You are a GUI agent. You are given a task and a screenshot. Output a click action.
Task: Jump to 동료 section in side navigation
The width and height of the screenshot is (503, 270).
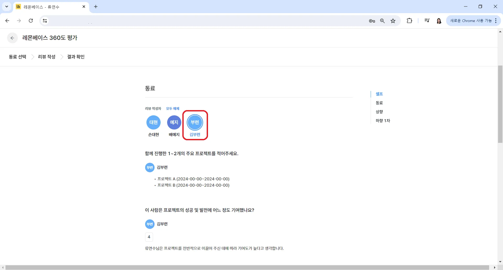(379, 103)
